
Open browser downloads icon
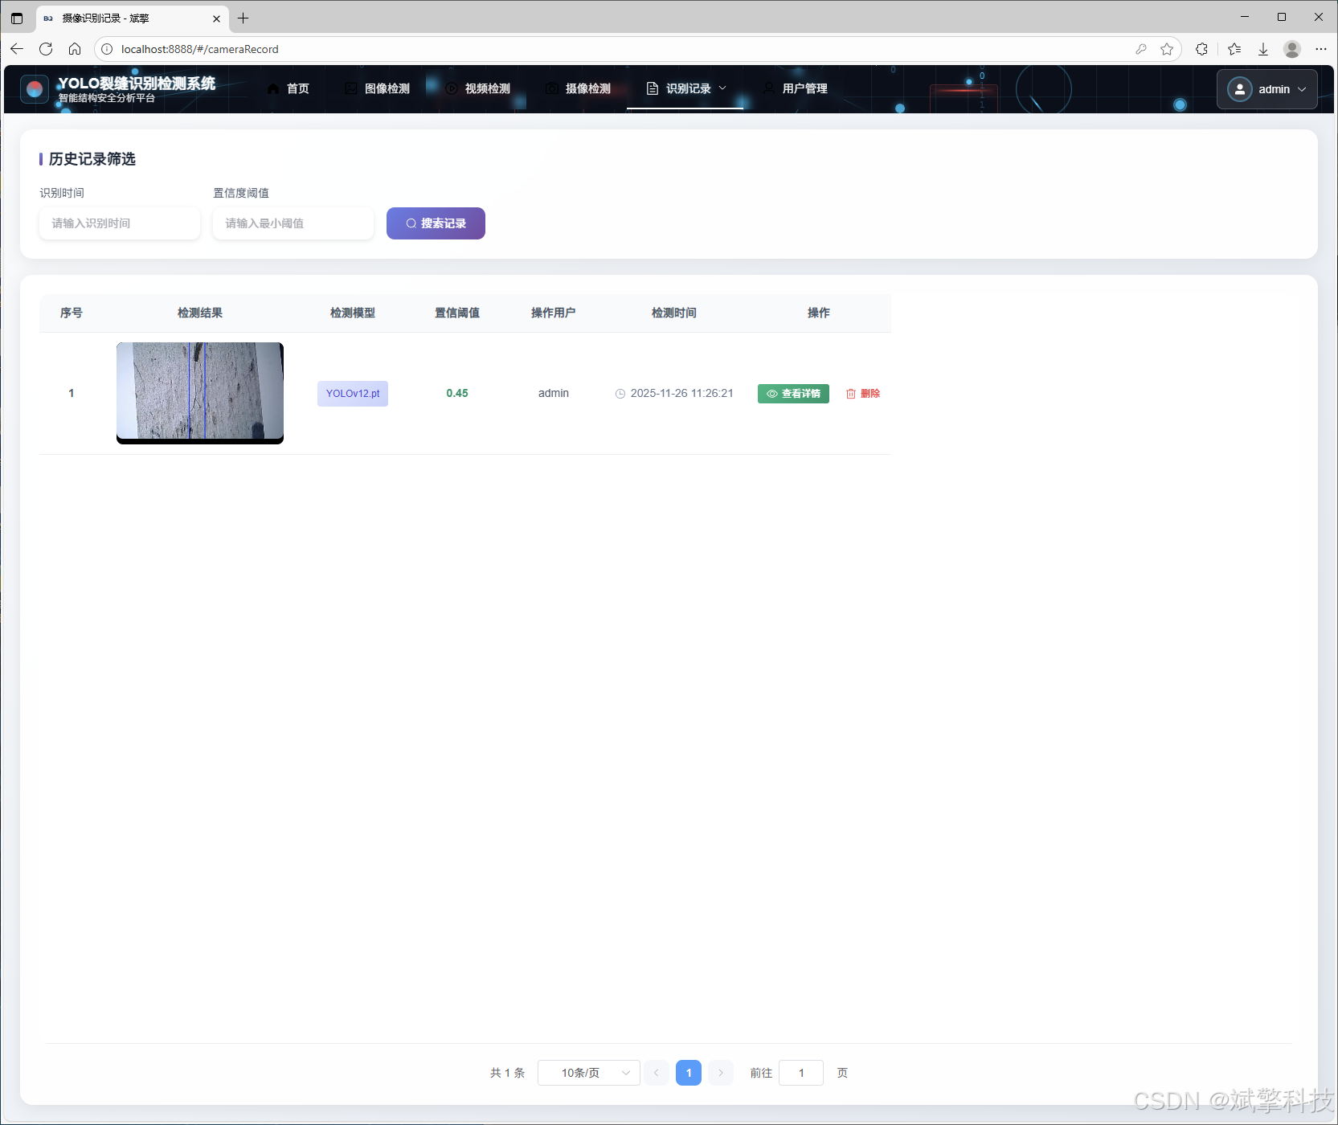(1263, 49)
